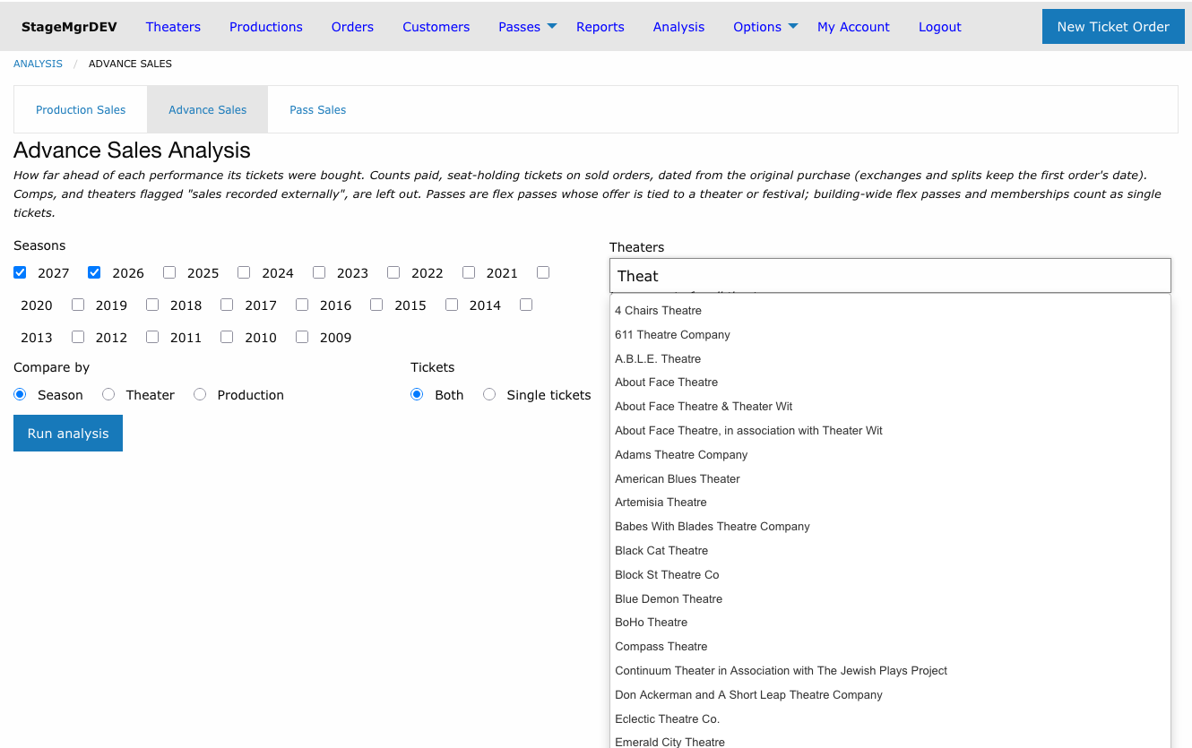Open the Reports page
Image resolution: width=1192 pixels, height=748 pixels.
tap(600, 27)
